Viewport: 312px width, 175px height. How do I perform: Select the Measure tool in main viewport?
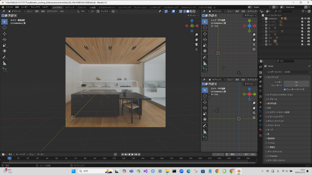click(5, 63)
